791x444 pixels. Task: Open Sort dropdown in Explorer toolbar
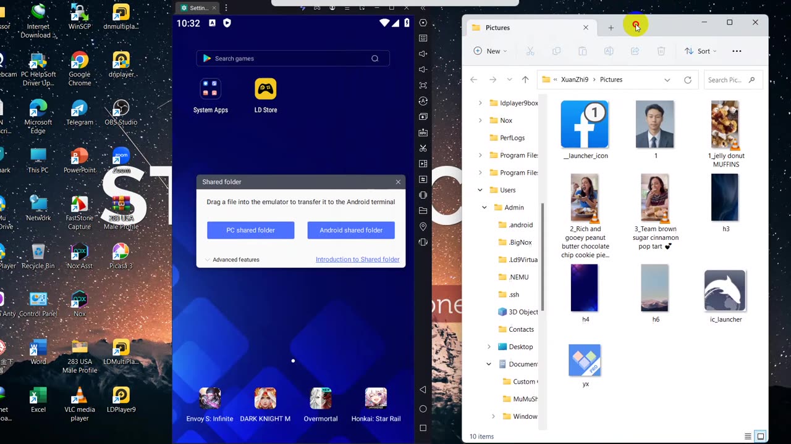pos(701,51)
